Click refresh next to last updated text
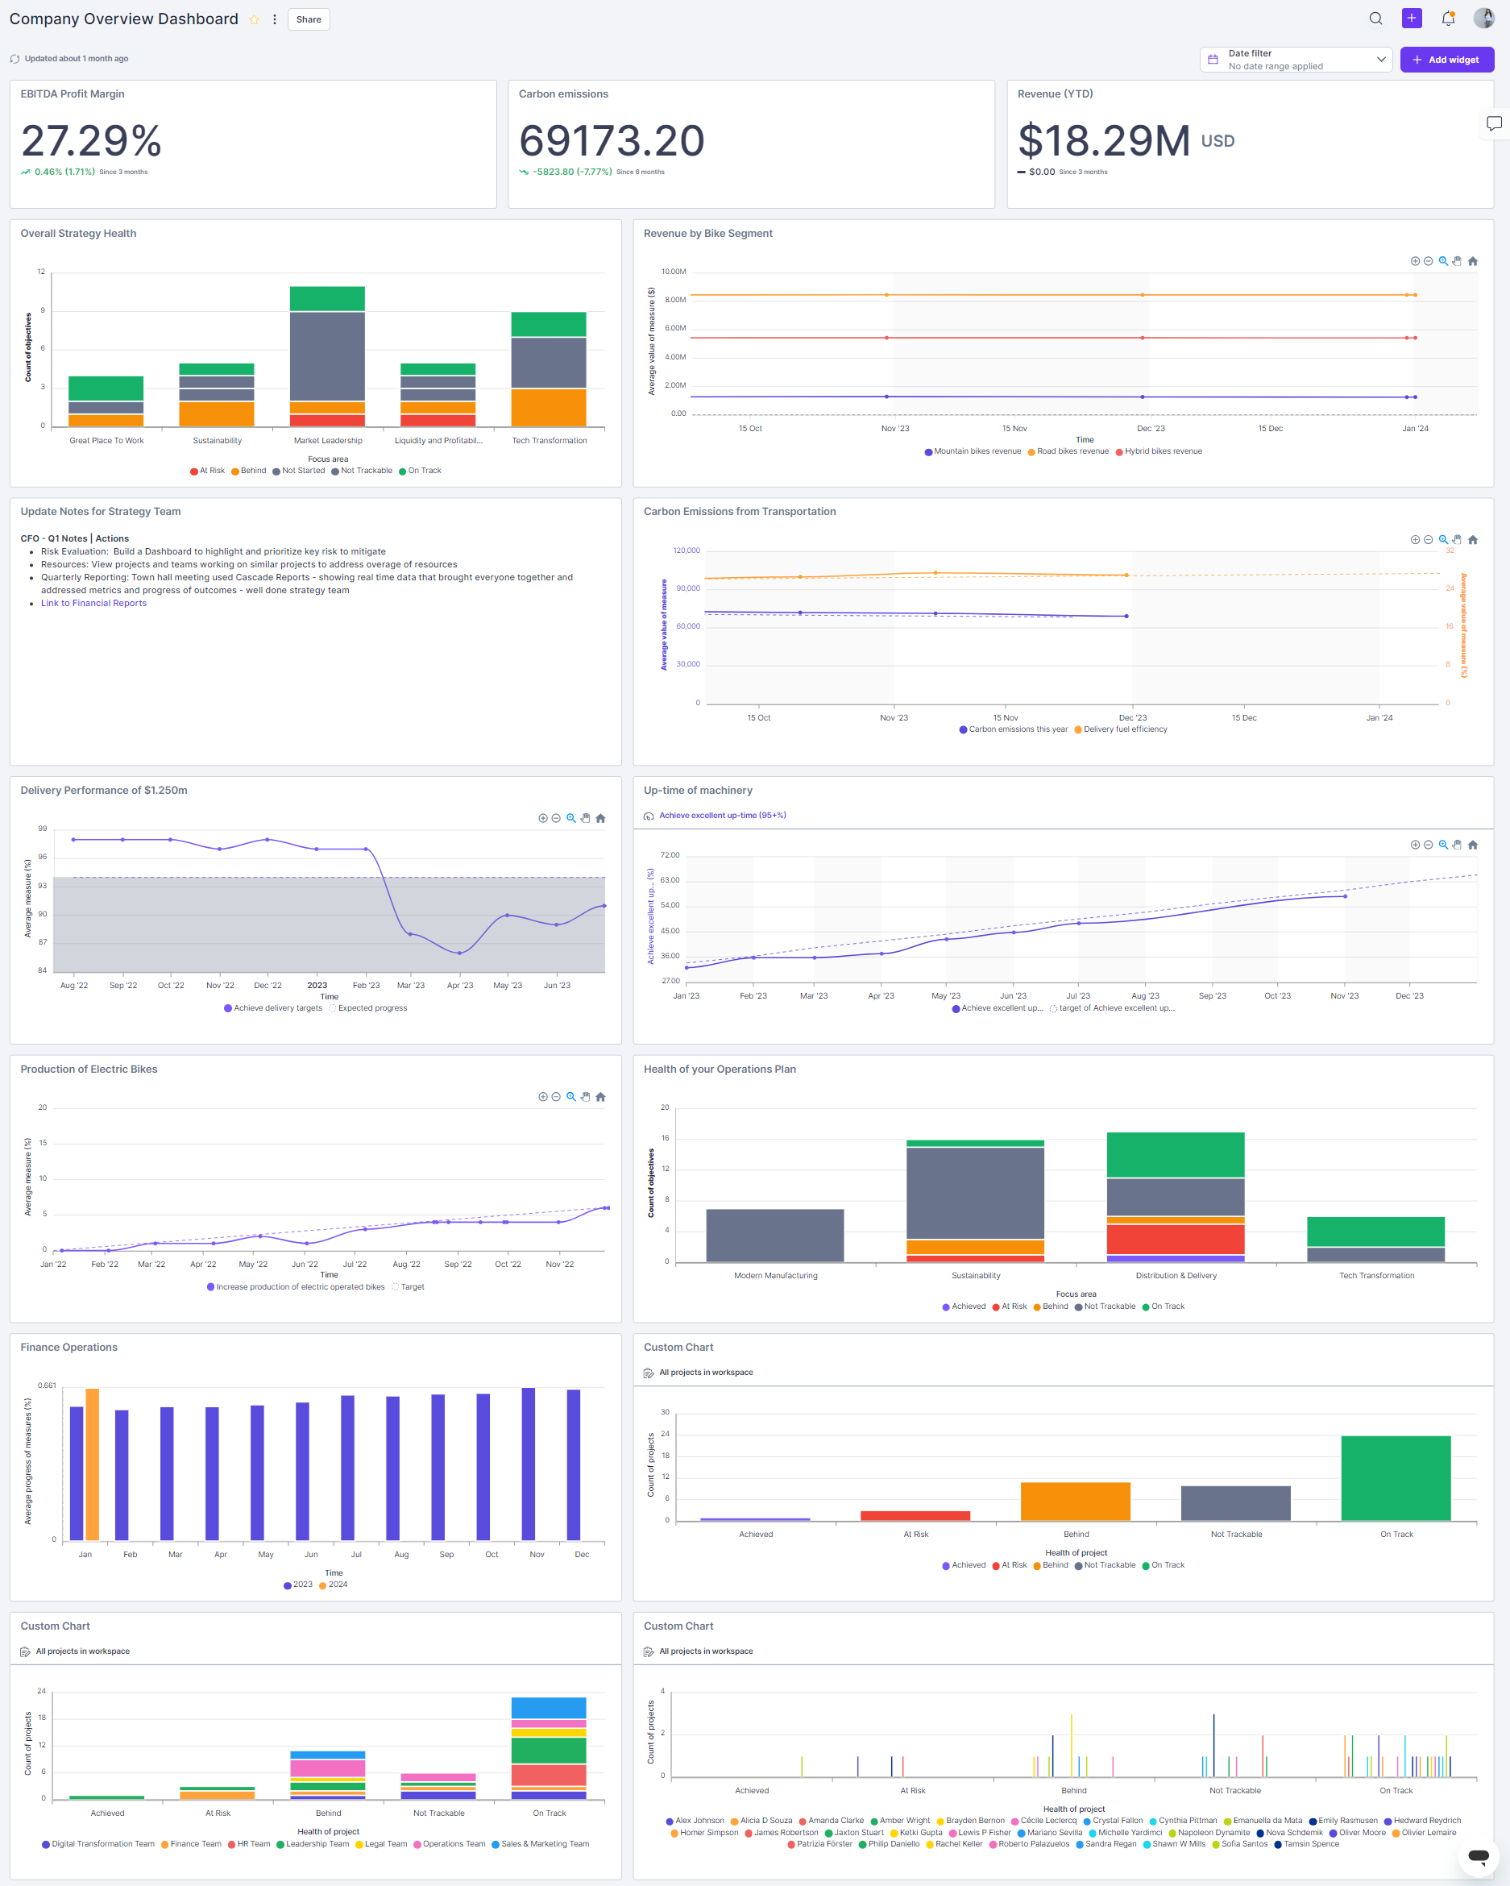Image resolution: width=1510 pixels, height=1886 pixels. (x=15, y=59)
